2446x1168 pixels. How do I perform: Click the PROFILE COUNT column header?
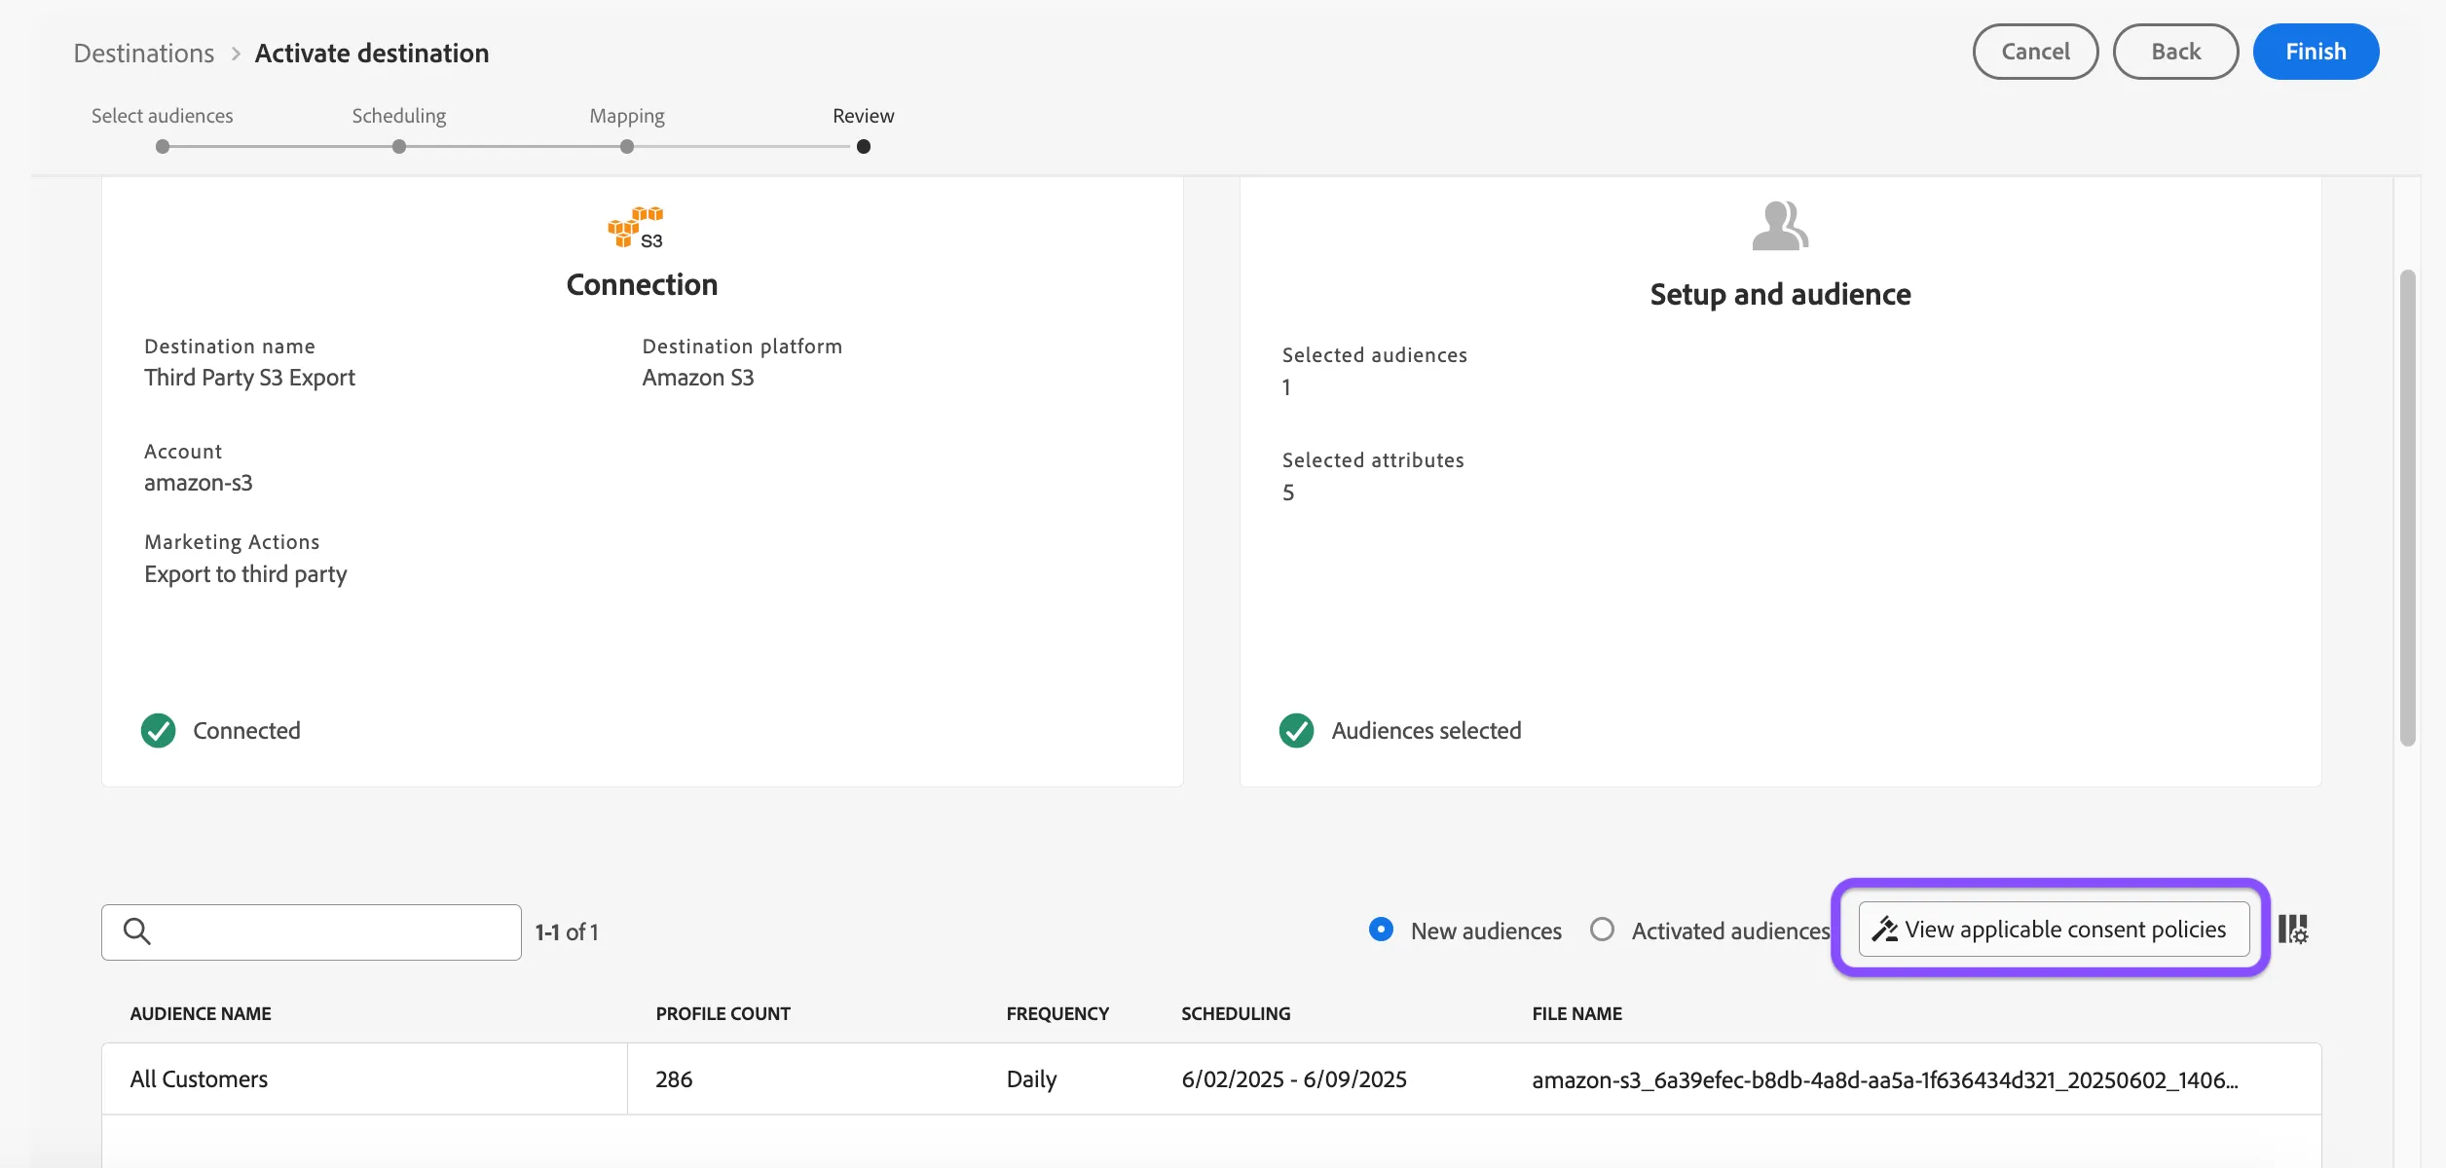coord(723,1014)
